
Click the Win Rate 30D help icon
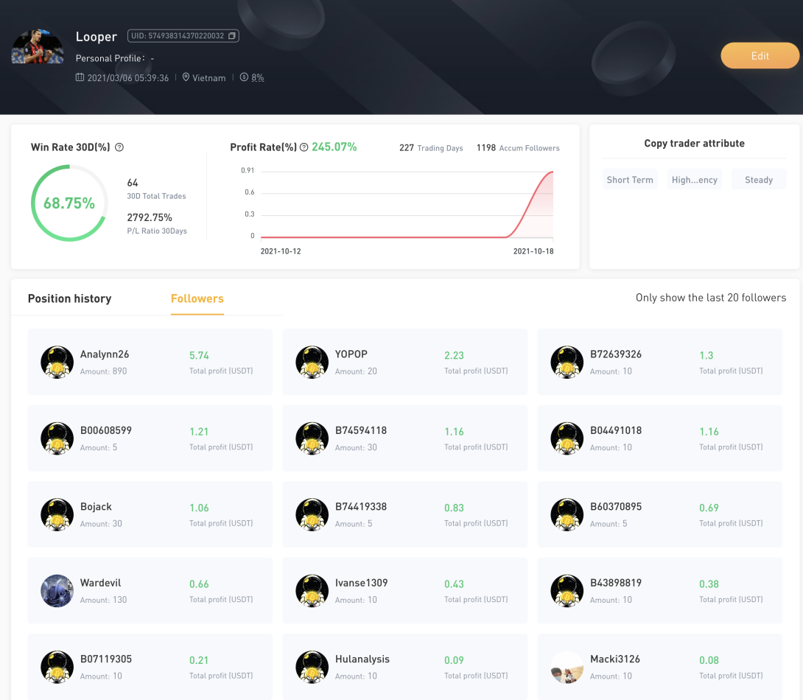click(119, 147)
